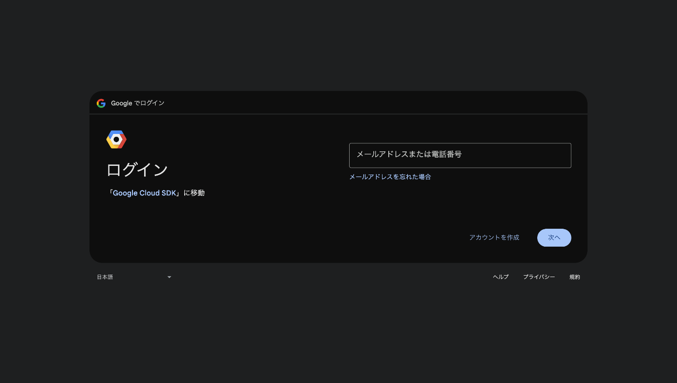Open the メールアドレスを忘れた場合 link
Viewport: 677px width, 383px height.
pyautogui.click(x=390, y=177)
